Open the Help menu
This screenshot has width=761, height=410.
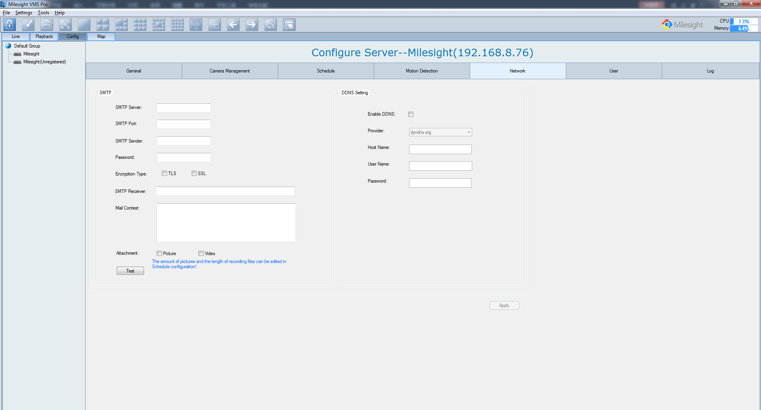pos(60,13)
